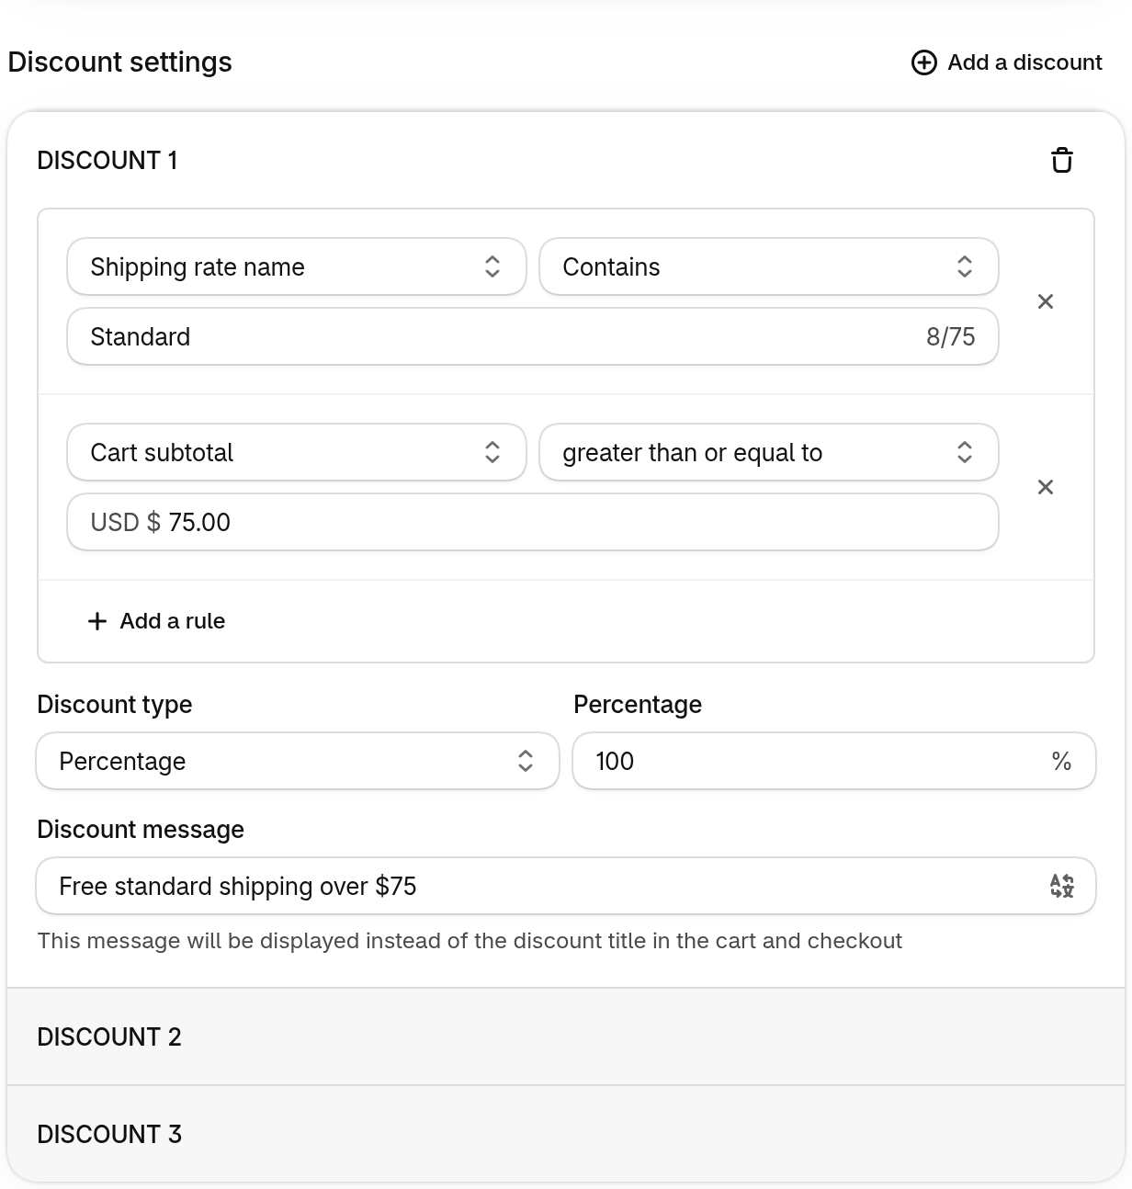Open the Discount type Percentage dropdown
This screenshot has height=1189, width=1132.
tap(298, 761)
